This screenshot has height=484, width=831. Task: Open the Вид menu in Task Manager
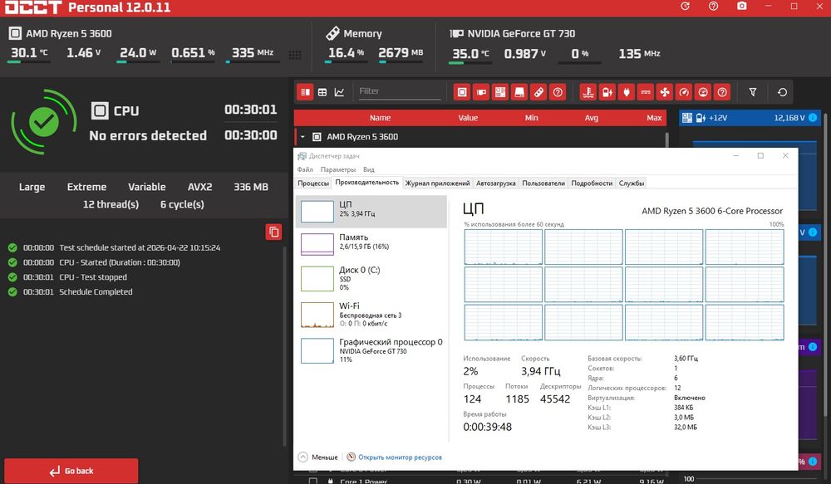pyautogui.click(x=369, y=169)
